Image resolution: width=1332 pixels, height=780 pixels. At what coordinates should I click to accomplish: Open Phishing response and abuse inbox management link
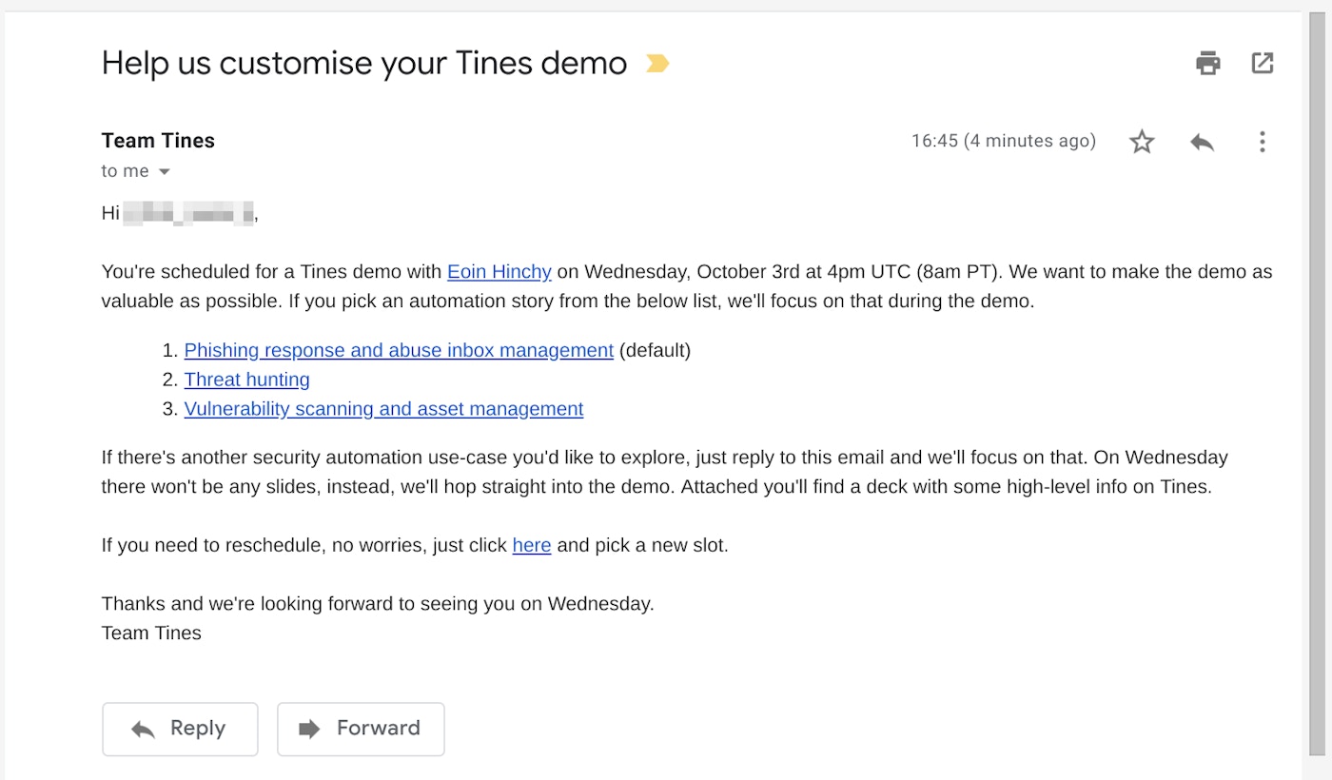(399, 350)
